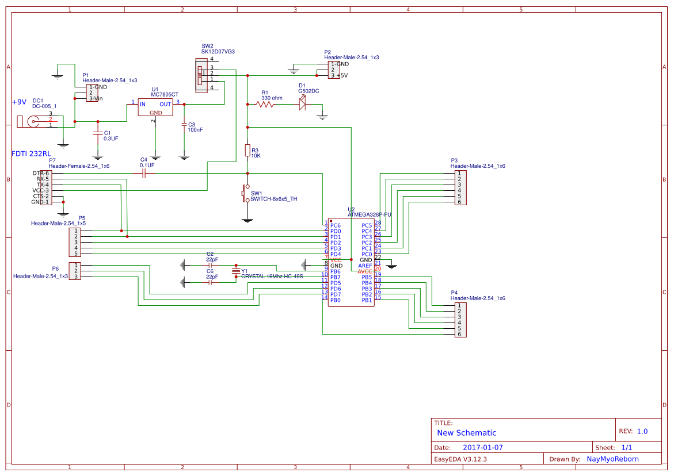
Task: Click the ground symbol below SW1
Action: [x=247, y=221]
